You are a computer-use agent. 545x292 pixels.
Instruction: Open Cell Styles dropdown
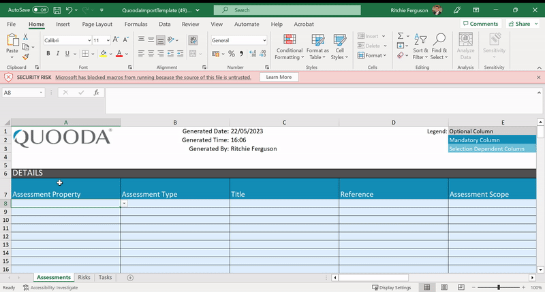(339, 46)
